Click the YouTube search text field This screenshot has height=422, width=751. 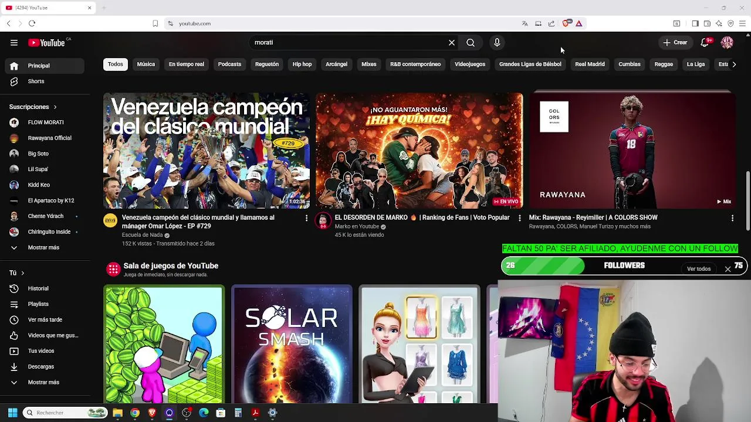(x=349, y=42)
